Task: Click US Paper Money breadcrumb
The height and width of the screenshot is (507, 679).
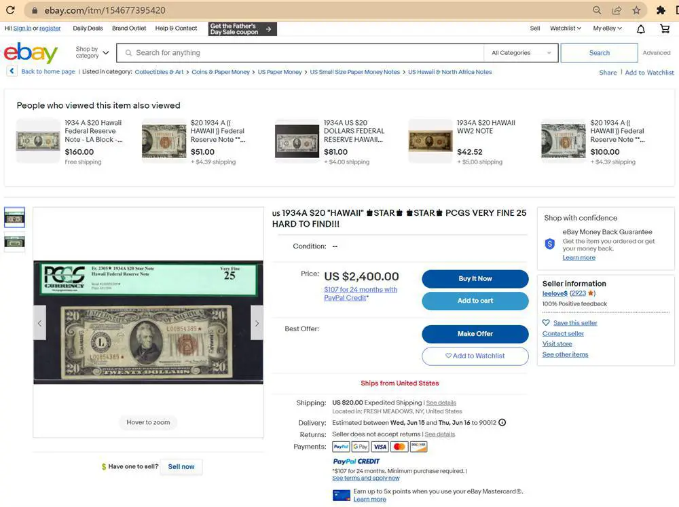Action: point(280,72)
